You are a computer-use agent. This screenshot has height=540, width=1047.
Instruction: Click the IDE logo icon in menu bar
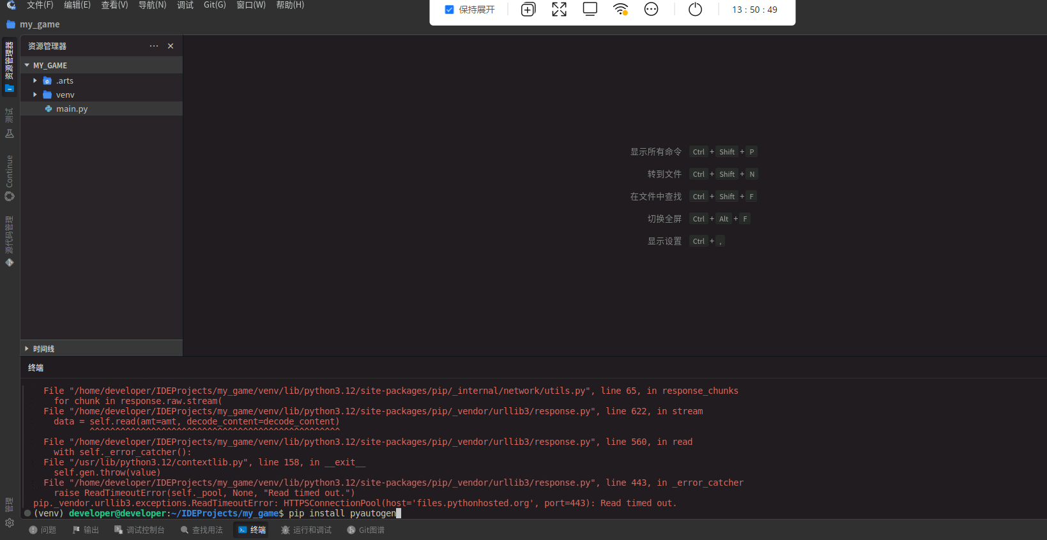click(x=11, y=5)
